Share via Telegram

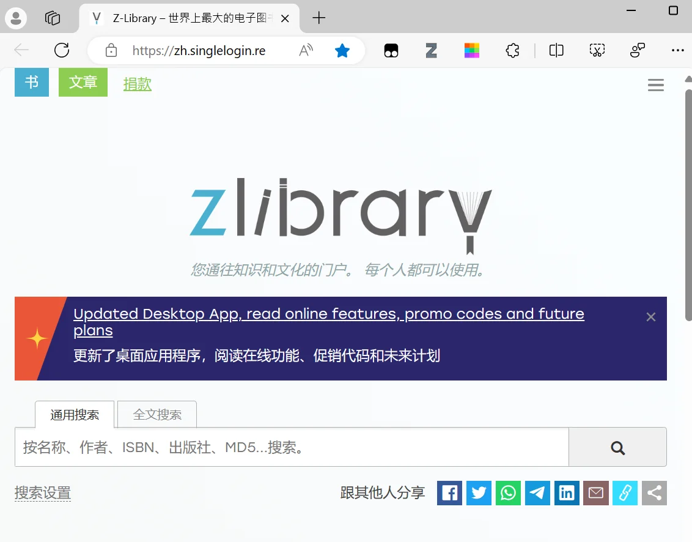pos(537,493)
